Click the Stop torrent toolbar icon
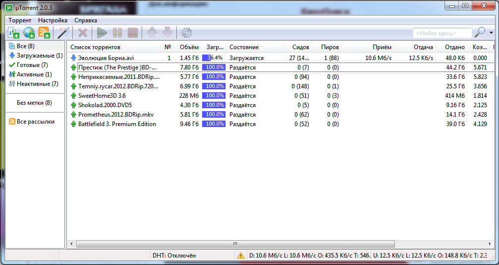 [132, 33]
